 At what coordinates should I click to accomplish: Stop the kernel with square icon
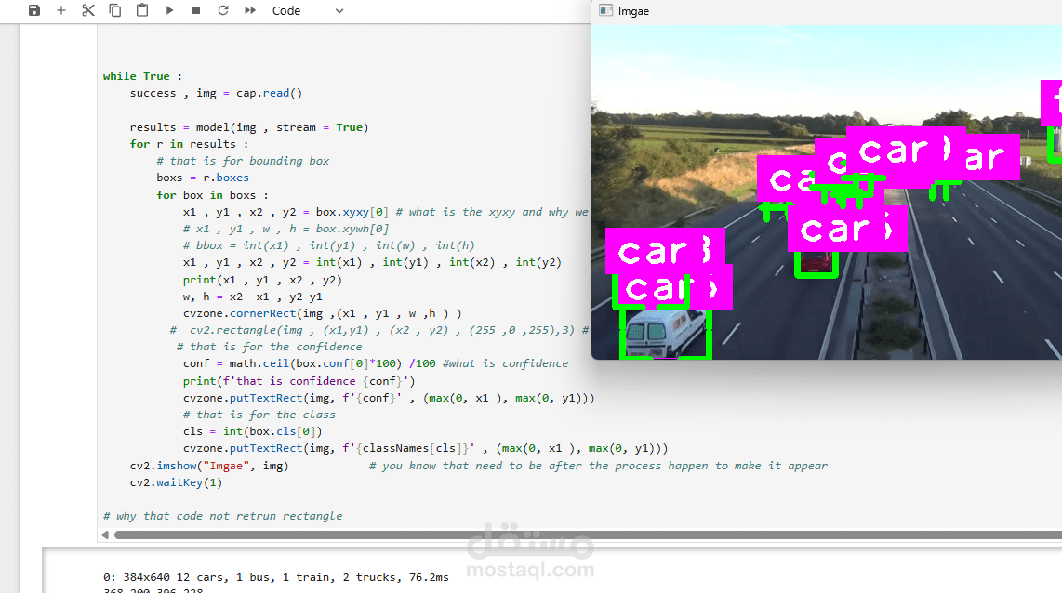point(196,10)
